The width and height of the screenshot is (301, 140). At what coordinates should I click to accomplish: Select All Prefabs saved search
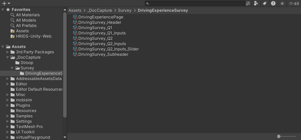pos(26,26)
